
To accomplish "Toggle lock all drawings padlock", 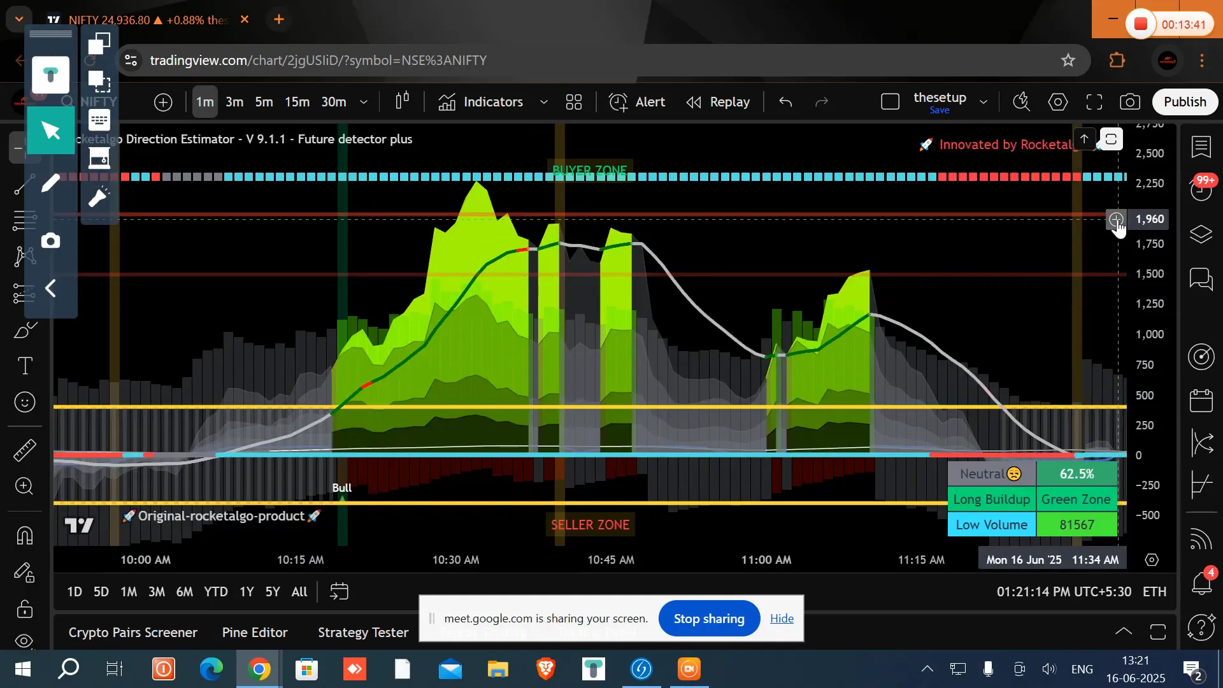I will click(25, 610).
